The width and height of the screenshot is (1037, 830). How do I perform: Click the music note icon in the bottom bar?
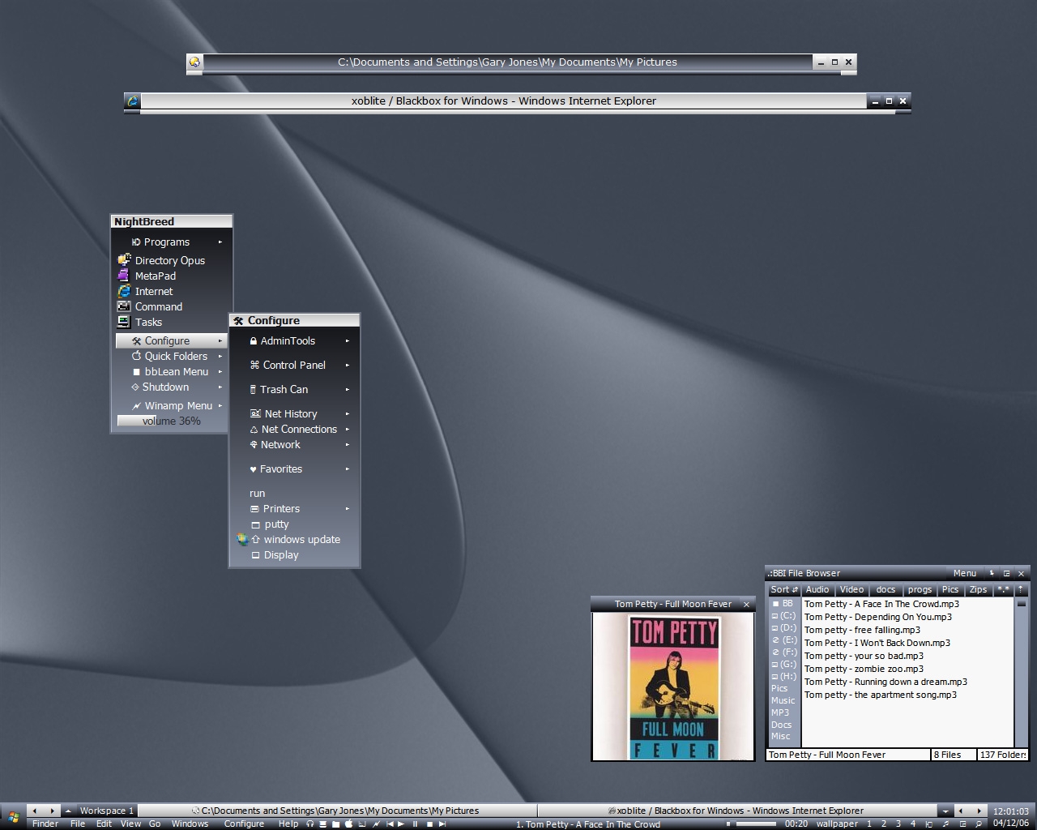(945, 824)
